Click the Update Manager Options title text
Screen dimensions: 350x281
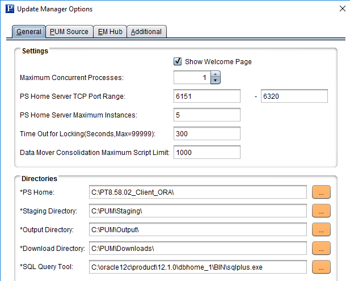(x=54, y=9)
